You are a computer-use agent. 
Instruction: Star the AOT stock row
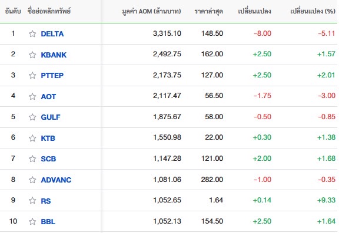(x=32, y=96)
